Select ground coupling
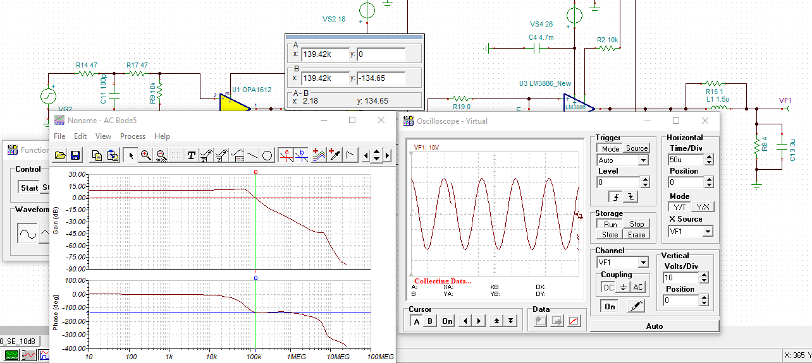The width and height of the screenshot is (812, 363). coord(623,287)
